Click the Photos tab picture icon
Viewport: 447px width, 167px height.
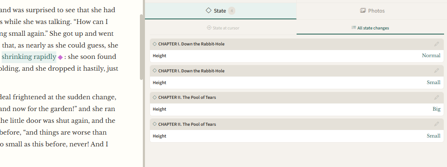click(x=363, y=11)
